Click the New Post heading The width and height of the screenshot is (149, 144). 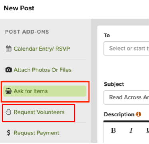(x=19, y=8)
